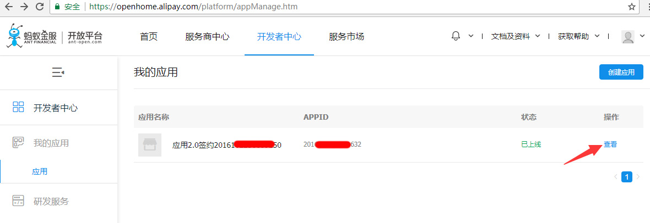Click page number 1 in pagination

click(x=626, y=177)
